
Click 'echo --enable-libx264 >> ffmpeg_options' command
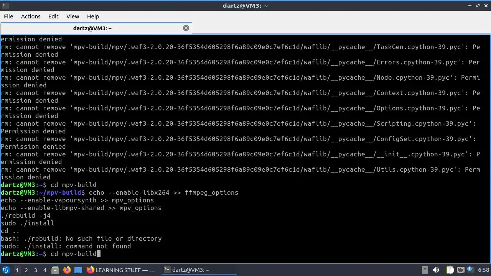163,192
